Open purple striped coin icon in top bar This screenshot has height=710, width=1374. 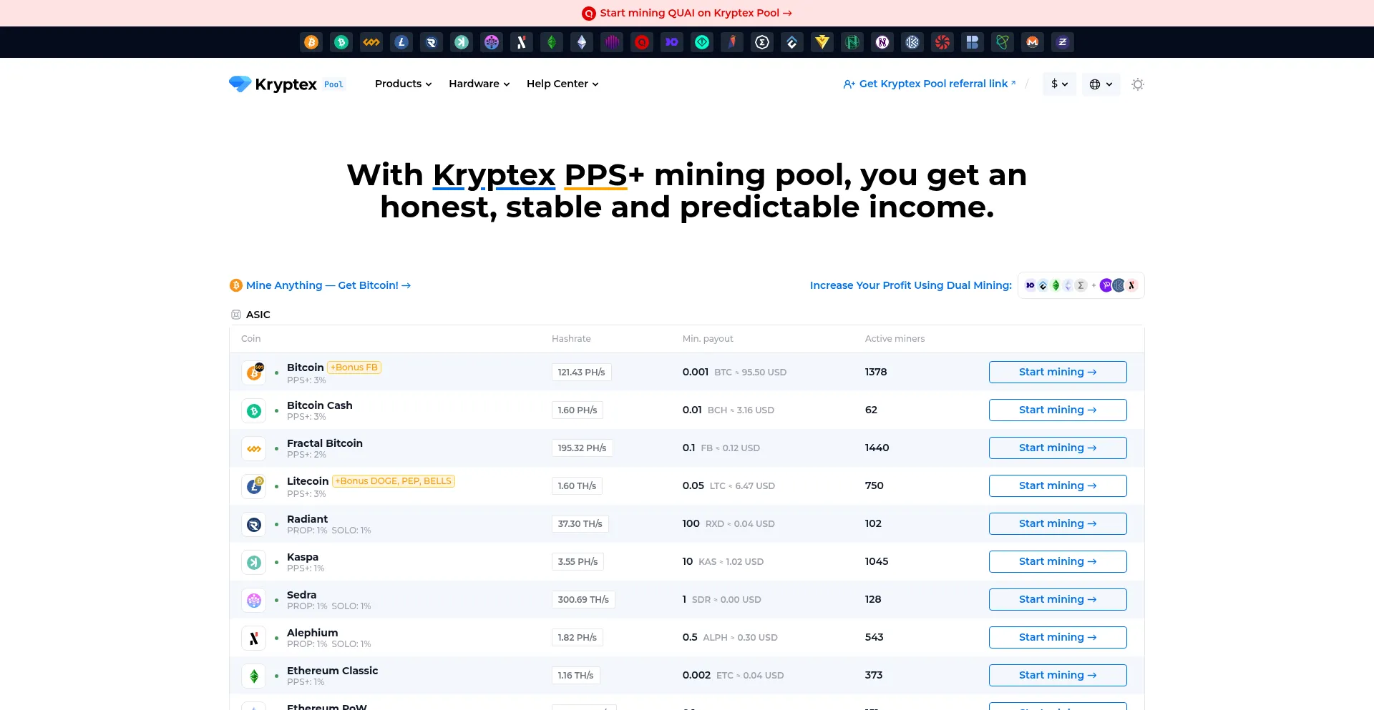pos(612,42)
